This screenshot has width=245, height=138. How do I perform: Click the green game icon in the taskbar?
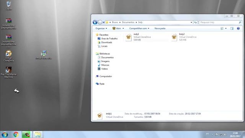coord(27,135)
